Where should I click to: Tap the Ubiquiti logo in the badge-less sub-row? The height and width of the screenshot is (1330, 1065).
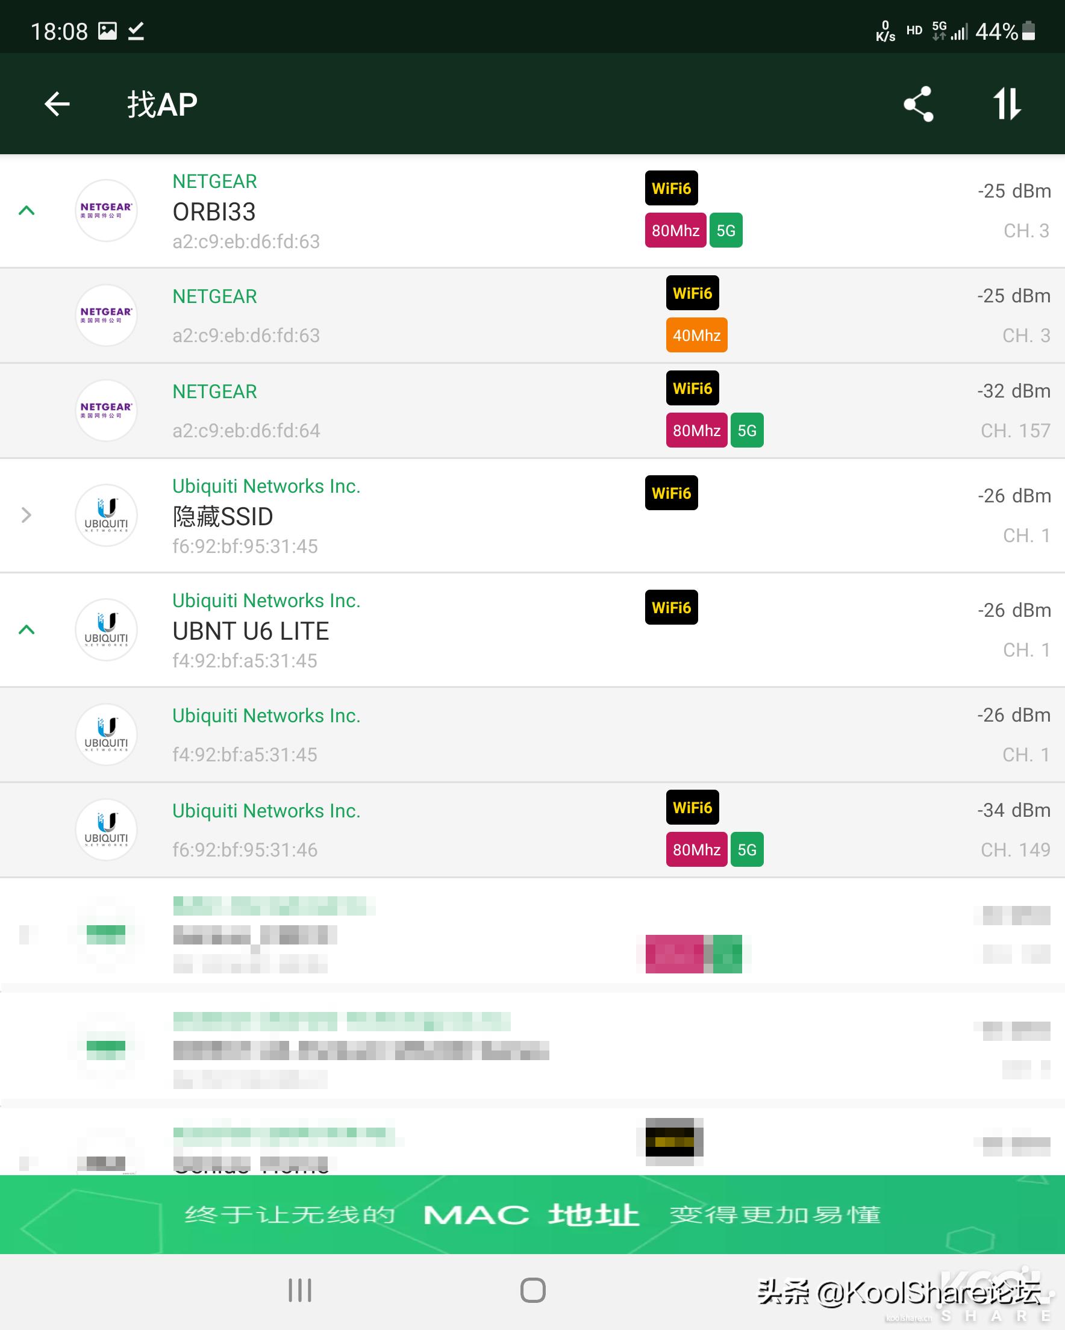click(x=106, y=735)
